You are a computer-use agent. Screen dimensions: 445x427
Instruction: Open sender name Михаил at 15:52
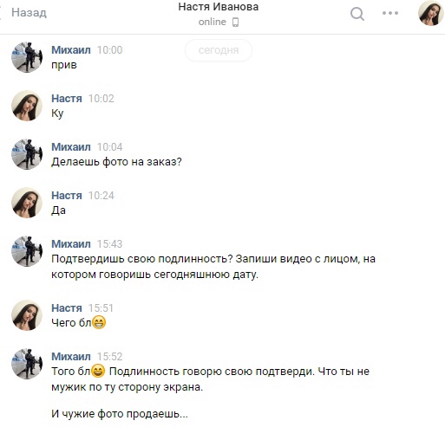(x=71, y=357)
